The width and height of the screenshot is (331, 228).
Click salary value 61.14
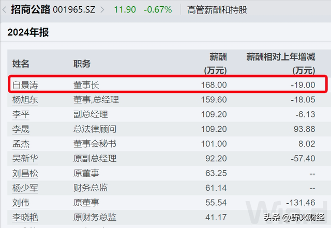click(216, 188)
